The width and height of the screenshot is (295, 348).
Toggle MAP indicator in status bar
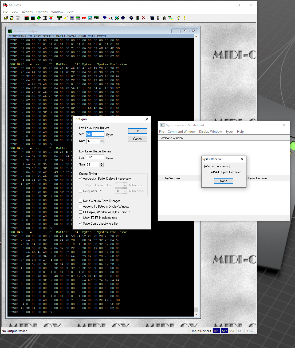coord(233,331)
